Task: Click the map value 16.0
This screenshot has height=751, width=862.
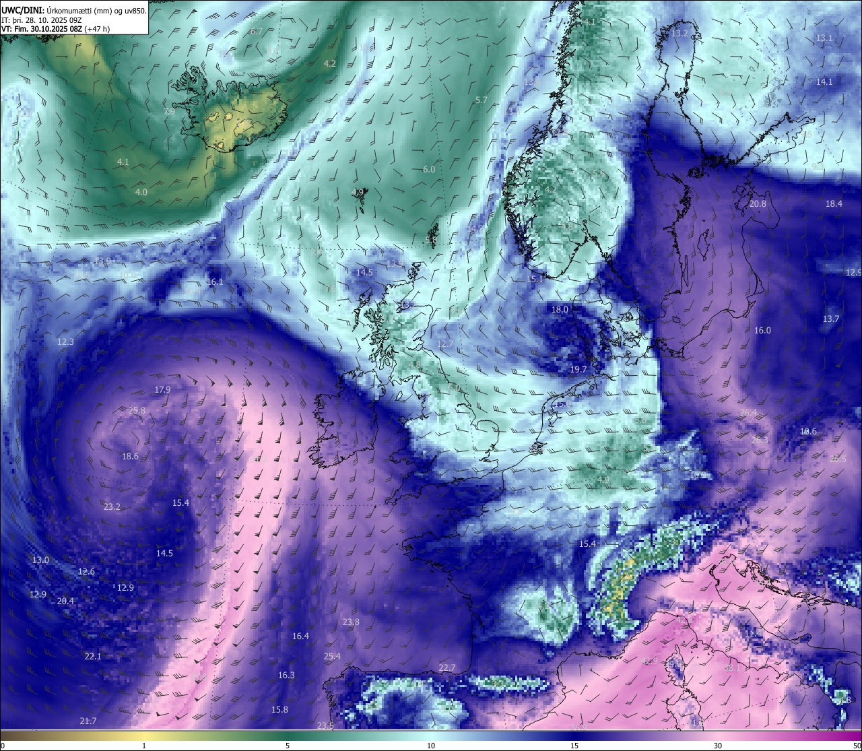Action: (x=762, y=330)
